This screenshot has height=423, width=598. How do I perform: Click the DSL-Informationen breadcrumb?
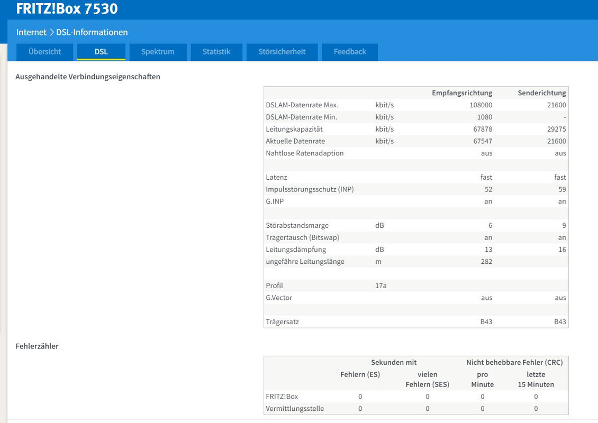92,32
